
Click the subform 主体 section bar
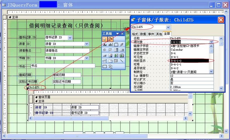pyautogui.click(x=111, y=101)
